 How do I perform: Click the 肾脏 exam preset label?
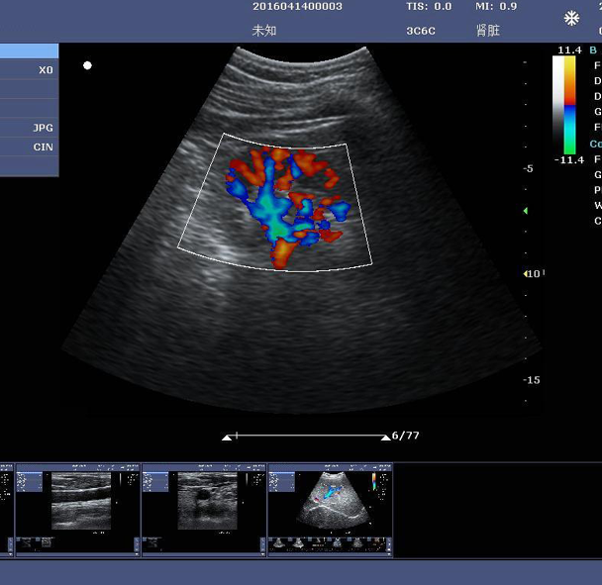(488, 31)
